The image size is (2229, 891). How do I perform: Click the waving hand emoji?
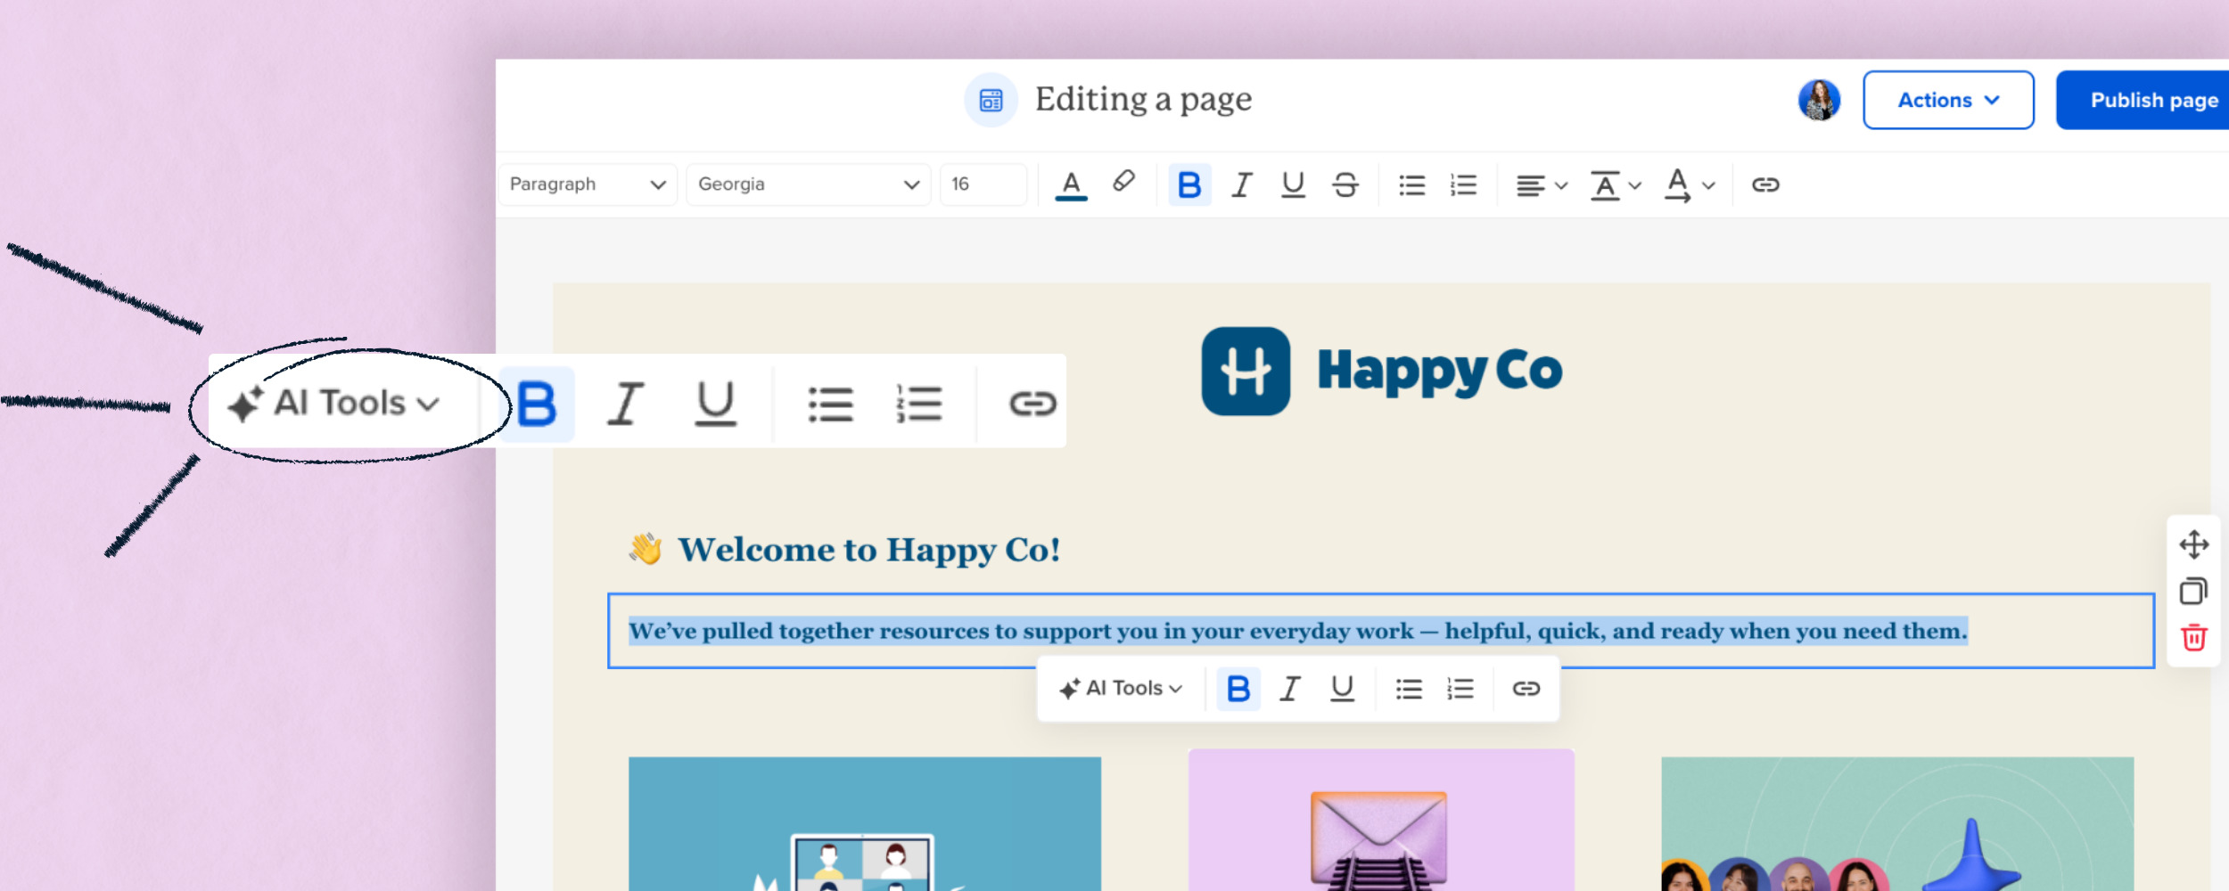[x=646, y=549]
